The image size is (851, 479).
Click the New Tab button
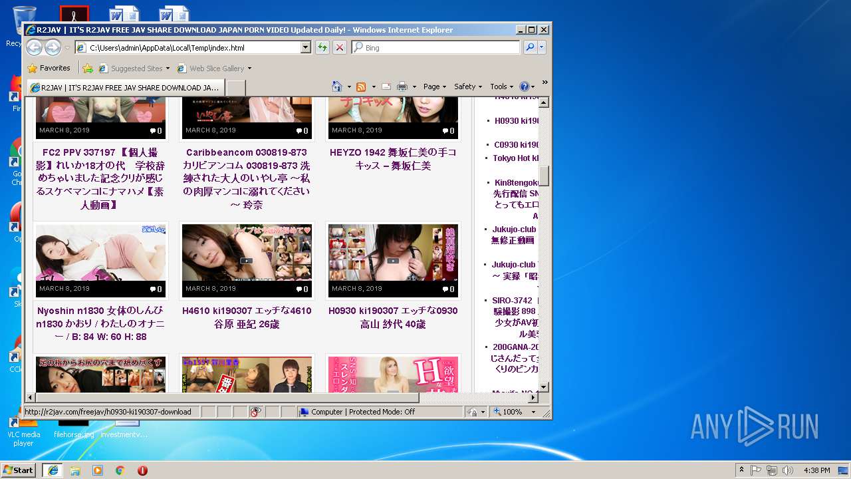click(236, 88)
